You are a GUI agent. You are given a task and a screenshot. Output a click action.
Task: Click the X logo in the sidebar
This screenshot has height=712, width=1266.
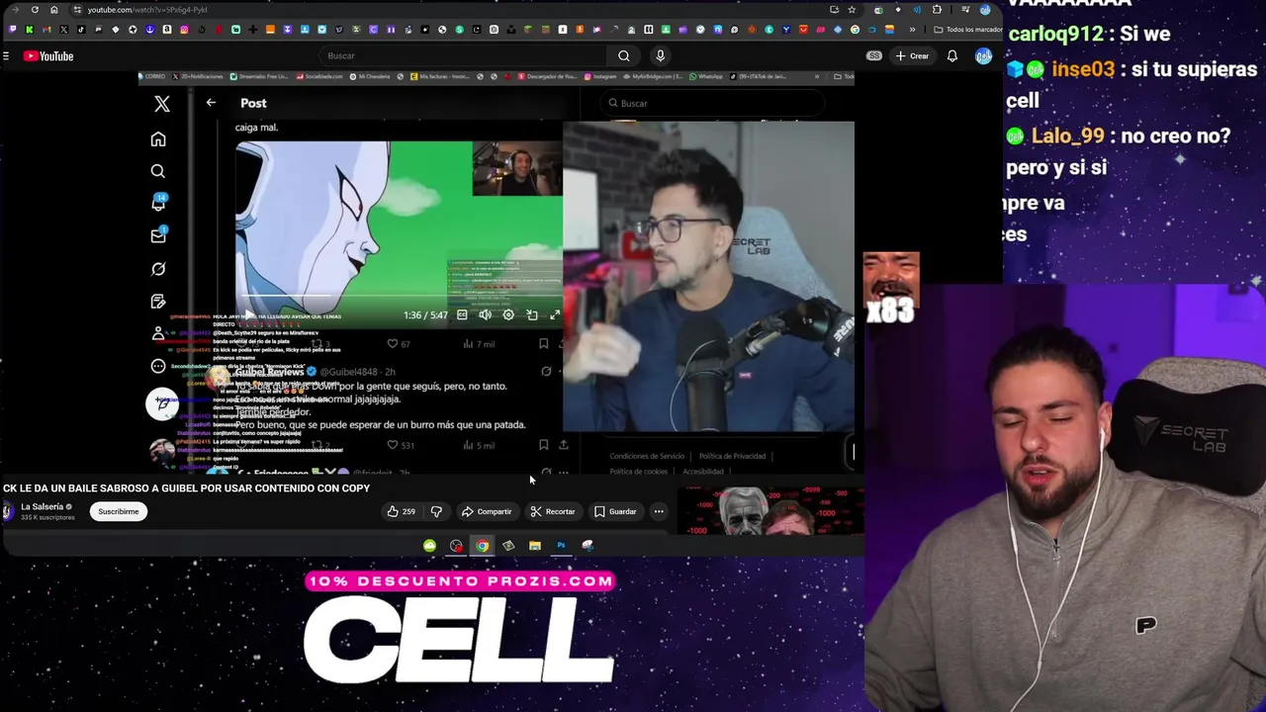coord(162,104)
